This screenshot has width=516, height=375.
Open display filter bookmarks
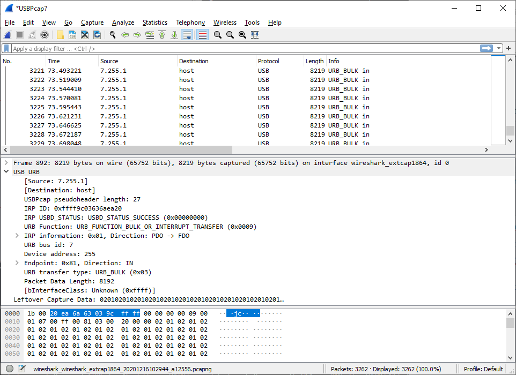coord(6,49)
